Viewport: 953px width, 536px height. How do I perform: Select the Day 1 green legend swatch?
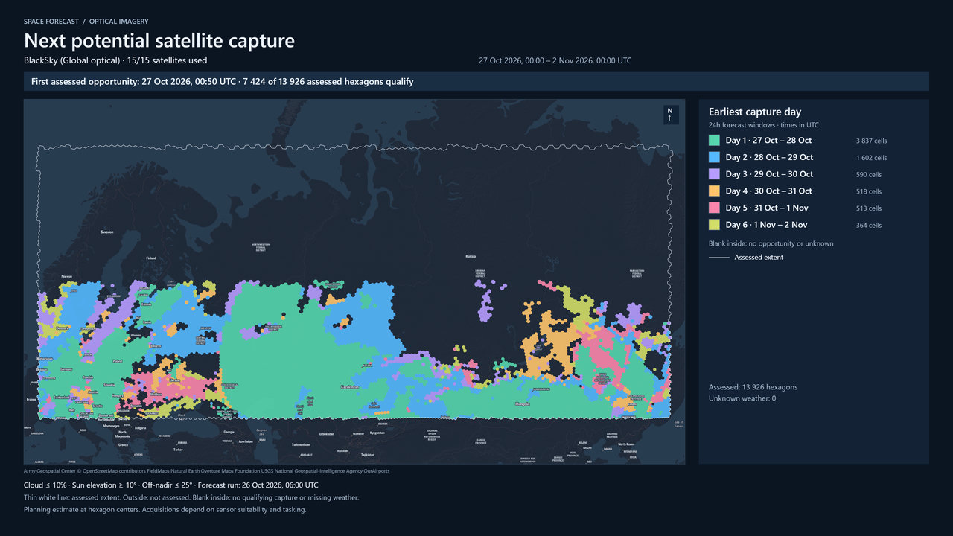click(x=714, y=140)
